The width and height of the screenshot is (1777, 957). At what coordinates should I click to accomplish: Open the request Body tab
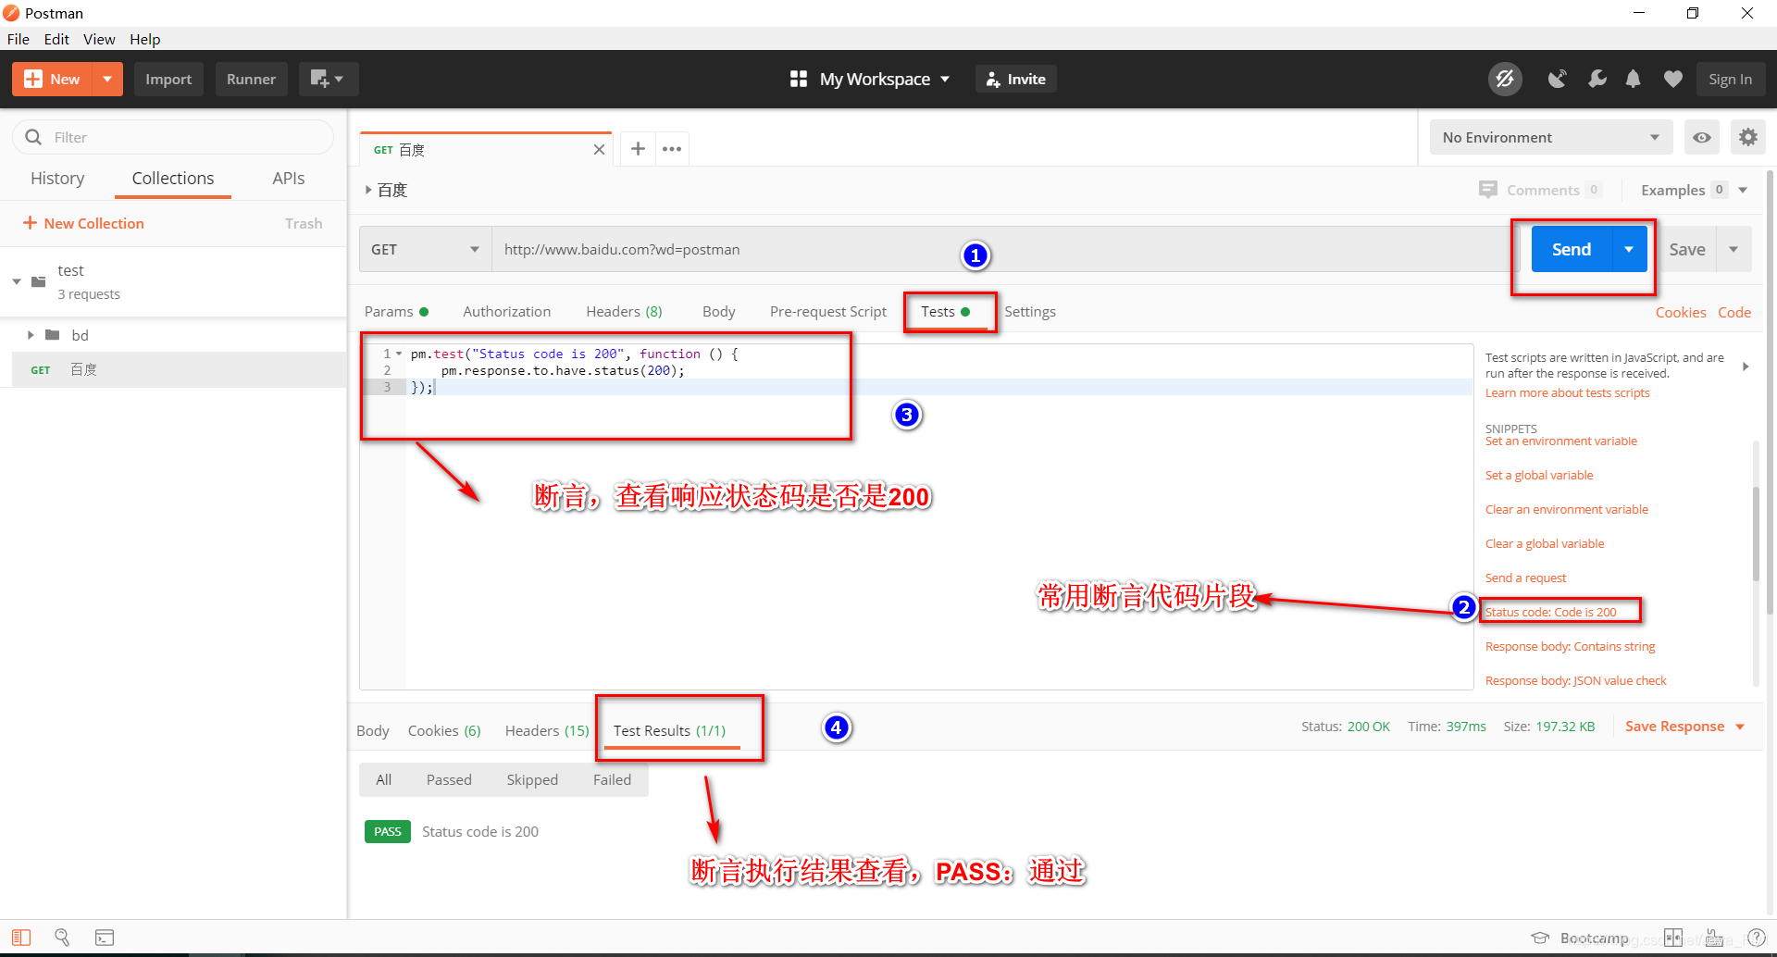[718, 312]
